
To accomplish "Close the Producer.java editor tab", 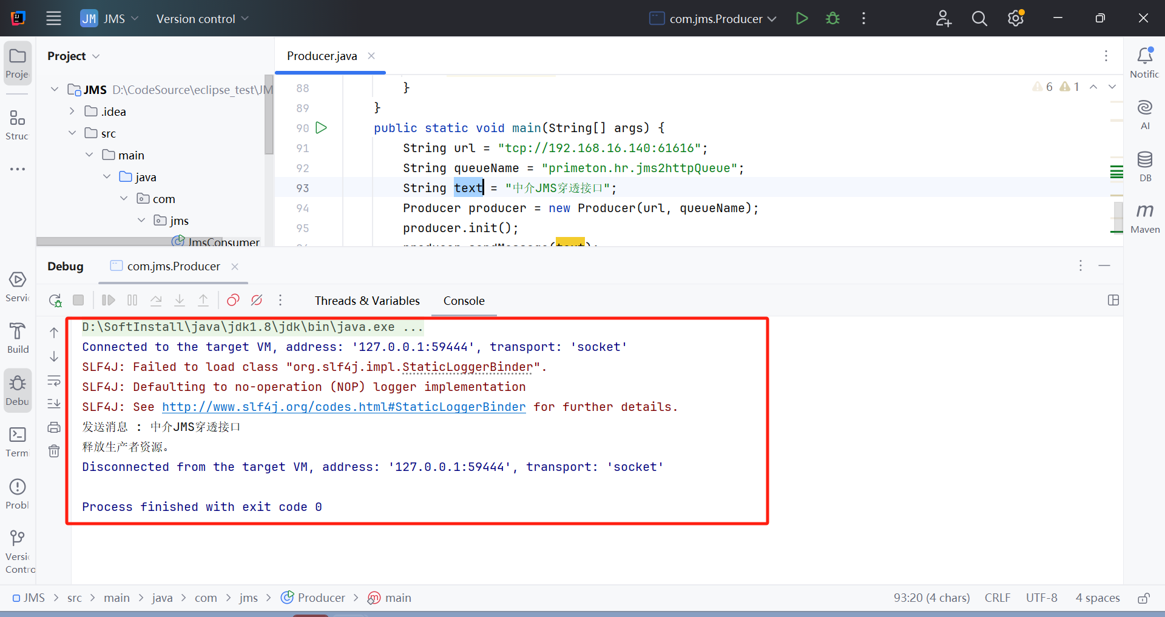I will pos(371,56).
